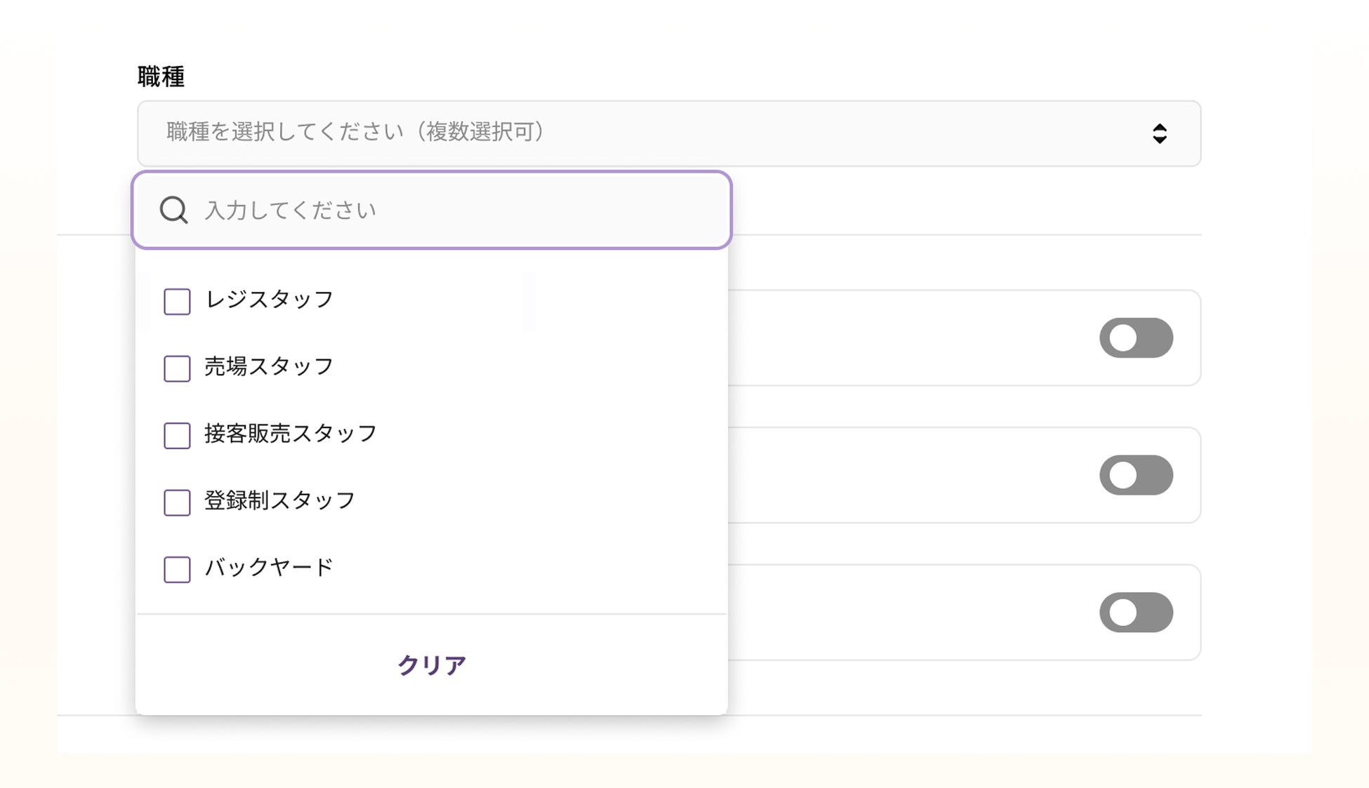Check the レジスタッフ checkbox
This screenshot has width=1369, height=788.
177,302
